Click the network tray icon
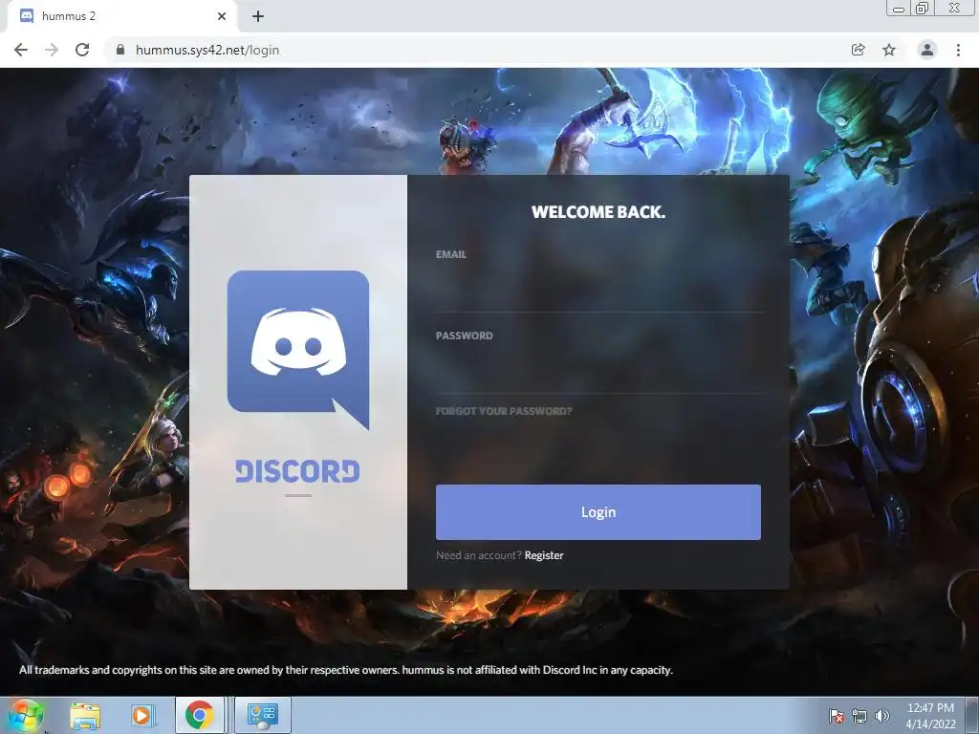The height and width of the screenshot is (734, 979). tap(859, 716)
